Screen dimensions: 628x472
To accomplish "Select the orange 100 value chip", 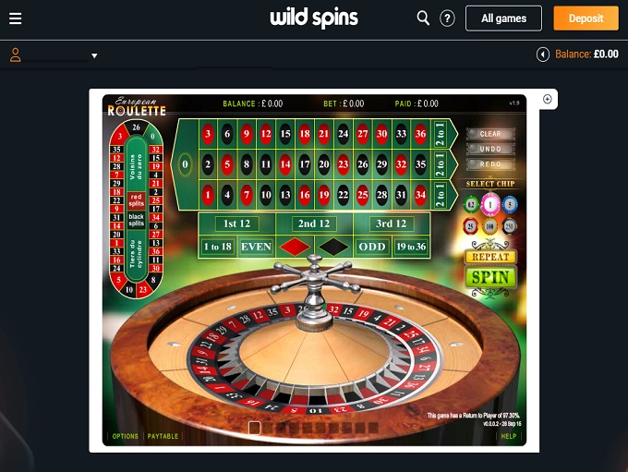I will click(489, 226).
